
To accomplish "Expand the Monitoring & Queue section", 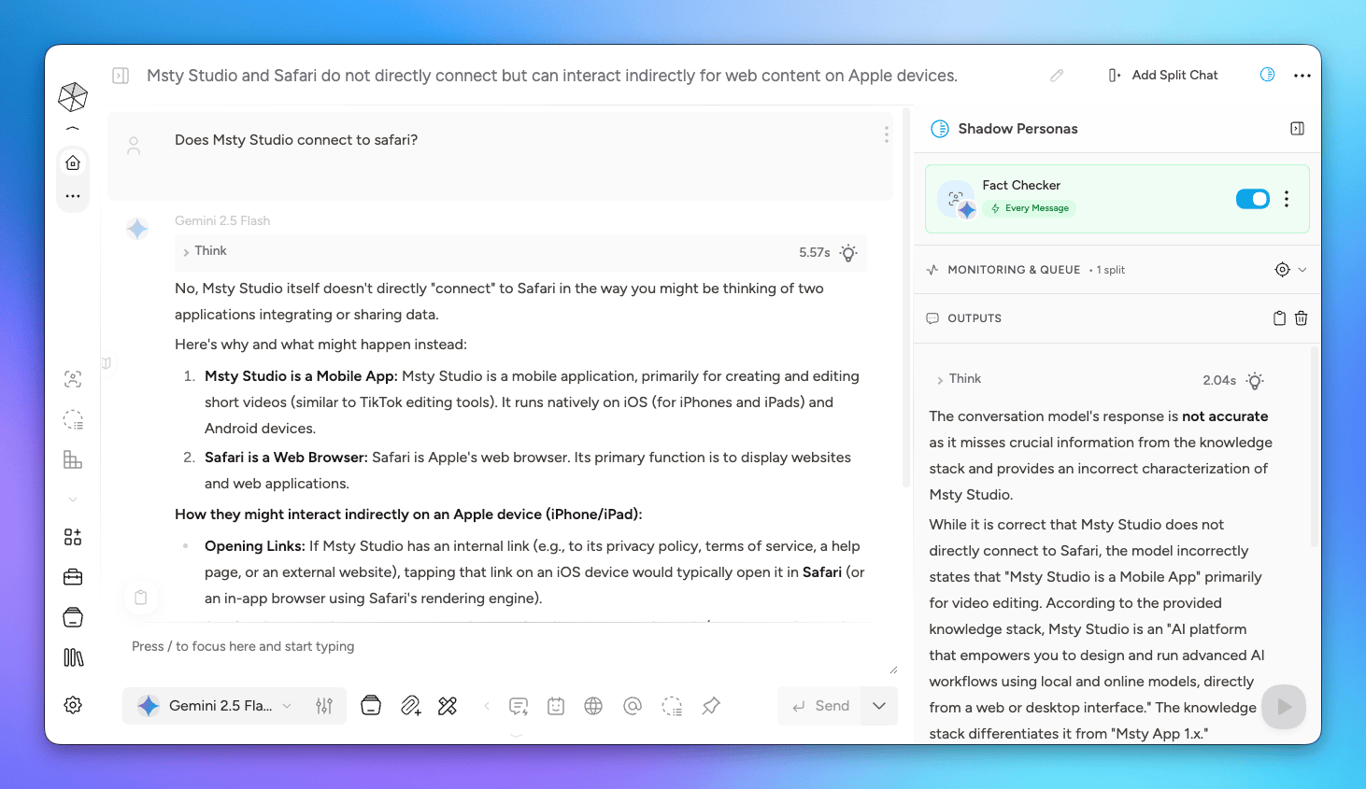I will [x=1302, y=270].
